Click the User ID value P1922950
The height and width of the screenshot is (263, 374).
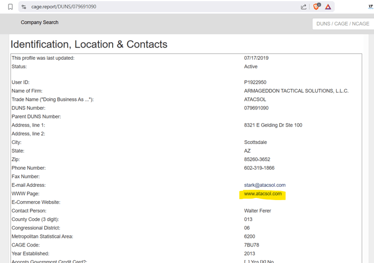coord(255,83)
